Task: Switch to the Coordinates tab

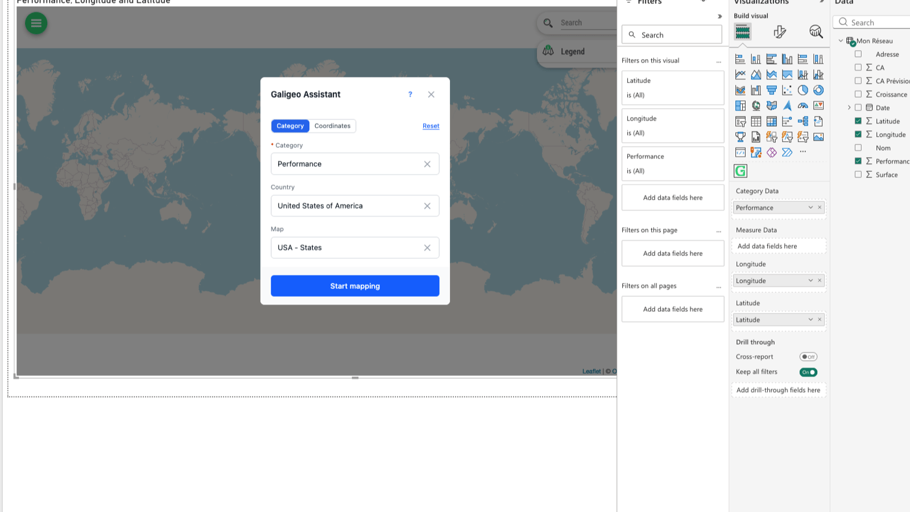Action: coord(332,126)
